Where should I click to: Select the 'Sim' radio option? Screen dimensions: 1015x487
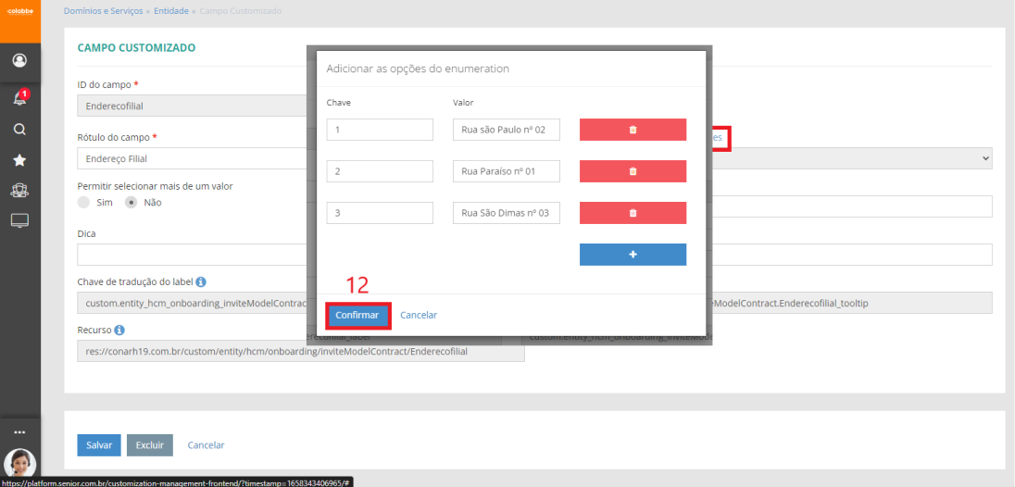[84, 202]
